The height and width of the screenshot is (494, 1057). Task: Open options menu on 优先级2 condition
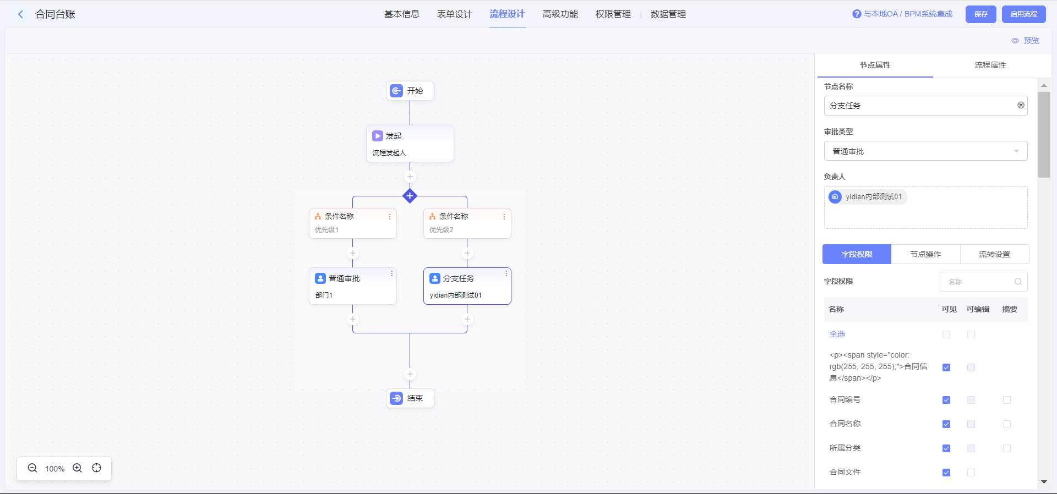(x=504, y=217)
